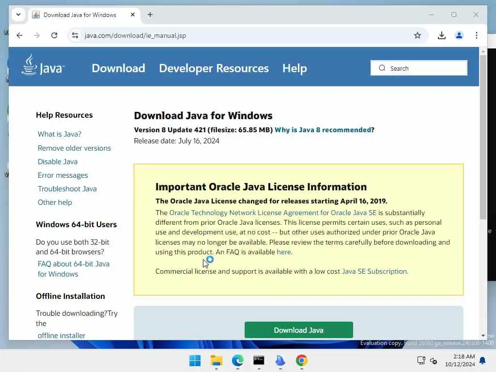
Task: Open the Chrome downloads icon
Action: [442, 35]
